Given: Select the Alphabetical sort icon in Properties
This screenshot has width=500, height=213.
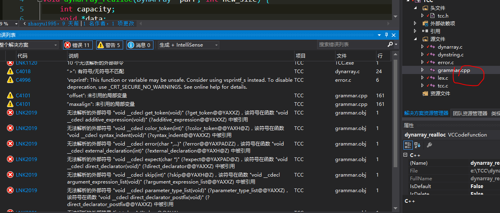Looking at the screenshot, I should tap(417, 145).
